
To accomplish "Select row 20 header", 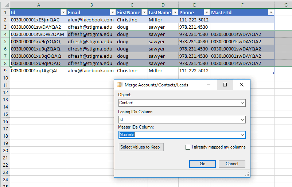I will click(5, 150).
